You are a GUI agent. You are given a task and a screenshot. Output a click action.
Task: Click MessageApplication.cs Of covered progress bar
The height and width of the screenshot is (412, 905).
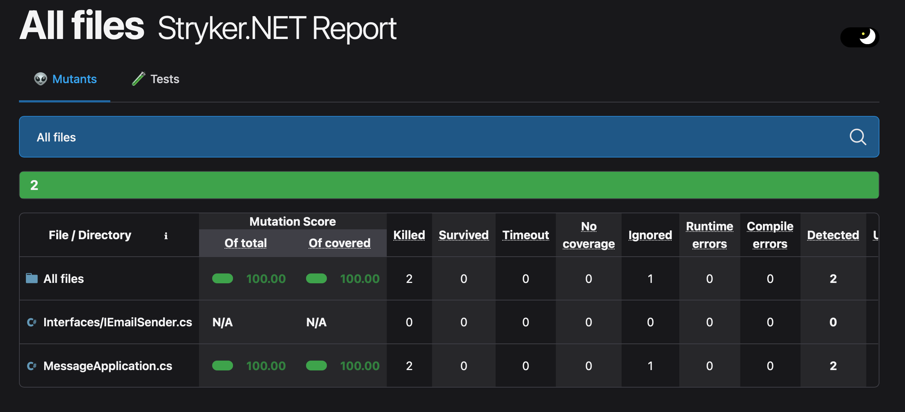tap(316, 366)
